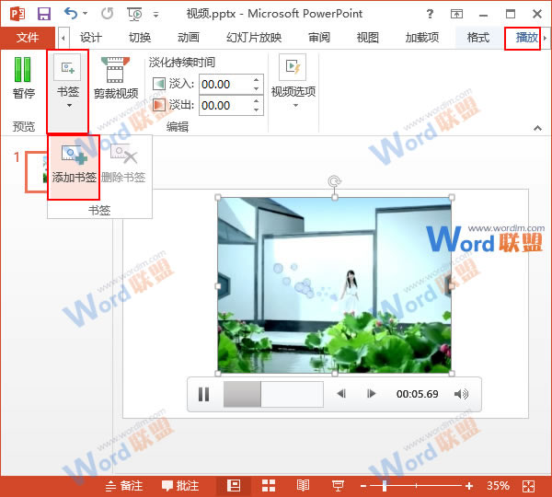Viewport: 552px width, 497px height.
Task: Open the undo history dropdown arrow
Action: (x=86, y=14)
